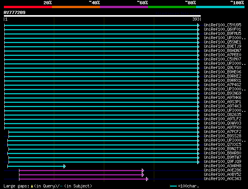Select the UniRef100_C5XM07 label
The width and height of the screenshot is (248, 189).
pyautogui.click(x=222, y=59)
